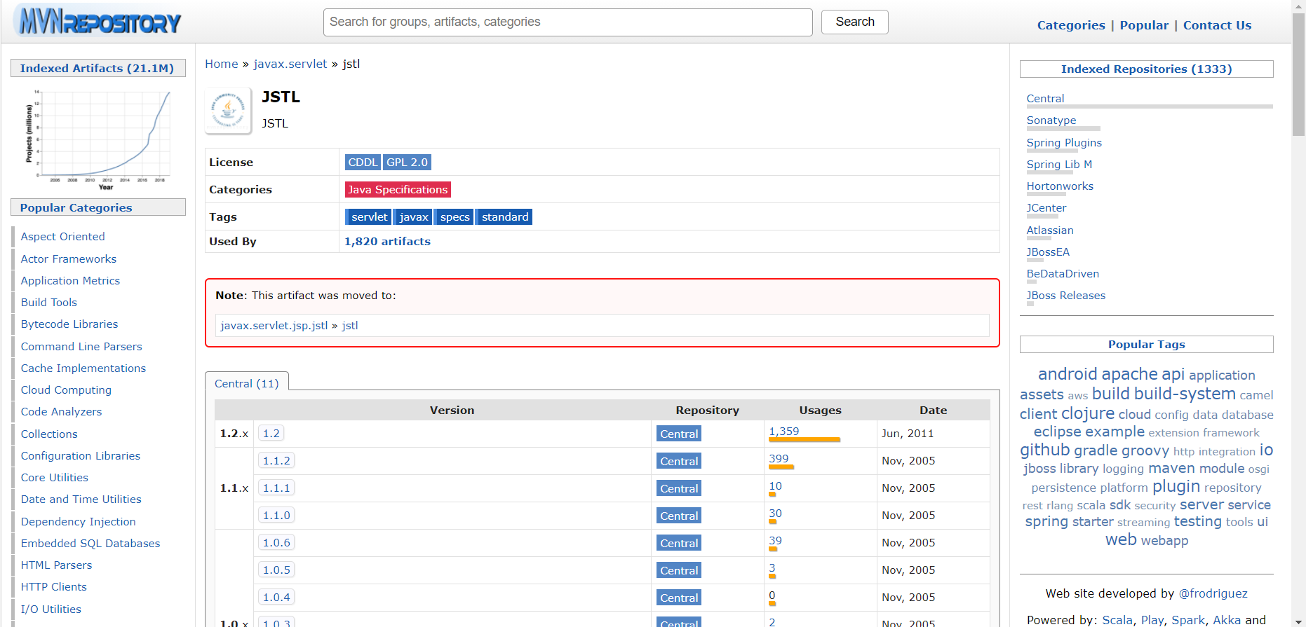Select the plugin popular tag

coord(1176,486)
